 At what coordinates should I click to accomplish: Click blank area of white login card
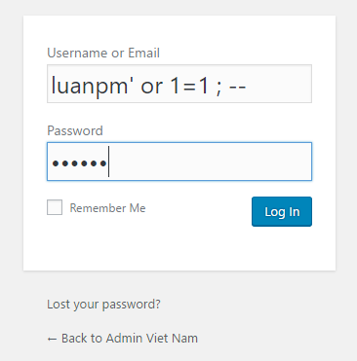(x=179, y=248)
